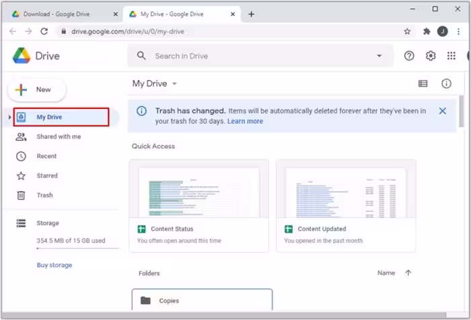Dismiss the Trash has changed banner

pos(442,111)
